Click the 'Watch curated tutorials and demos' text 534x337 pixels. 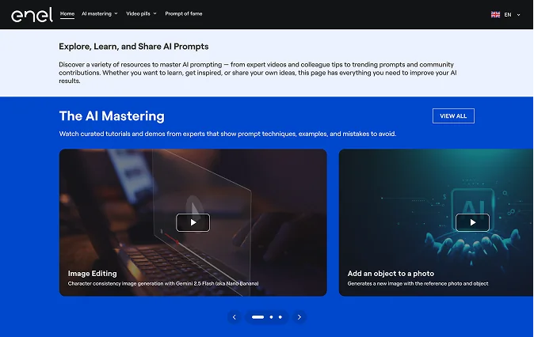tap(227, 134)
